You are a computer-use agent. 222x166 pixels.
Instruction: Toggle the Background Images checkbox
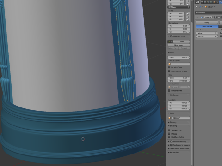(x=171, y=145)
